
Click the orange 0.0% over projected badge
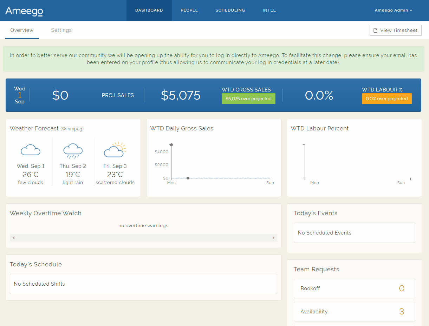(x=386, y=99)
